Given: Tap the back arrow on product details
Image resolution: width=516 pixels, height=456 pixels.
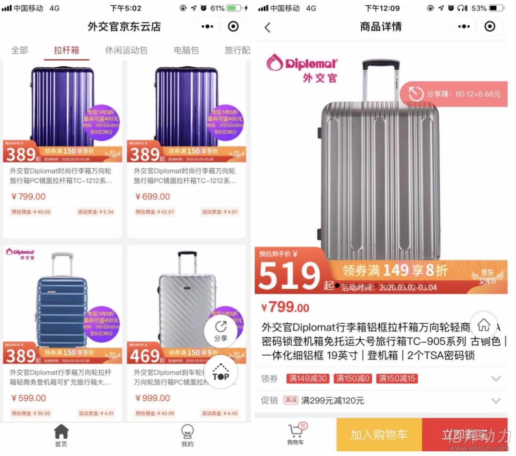Looking at the screenshot, I should pos(268,27).
